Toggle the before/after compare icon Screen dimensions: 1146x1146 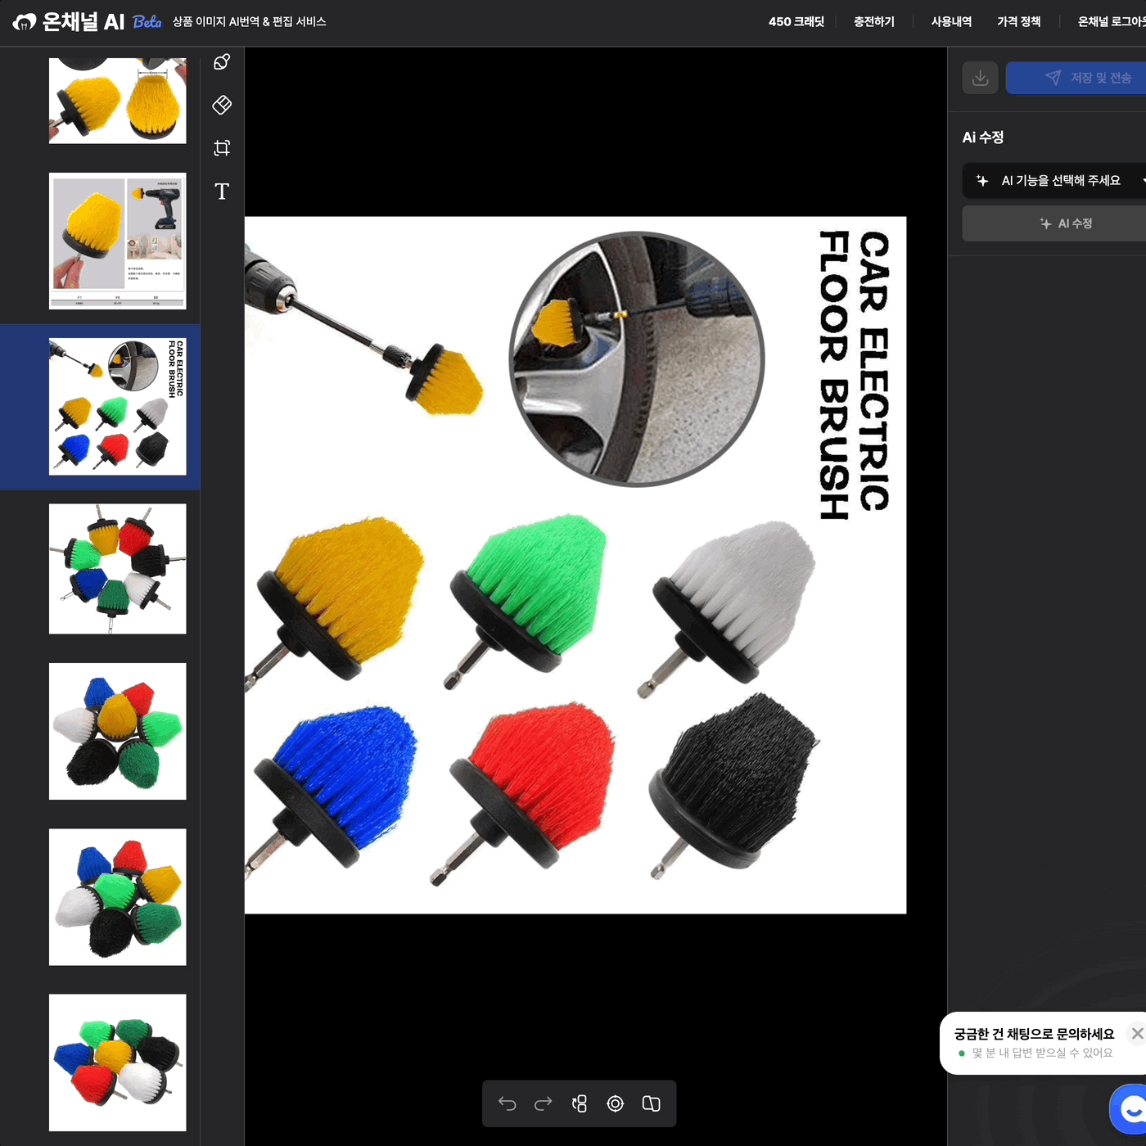[652, 1104]
